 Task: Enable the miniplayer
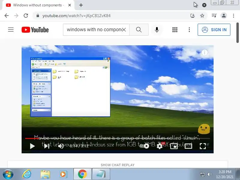pos(174,146)
